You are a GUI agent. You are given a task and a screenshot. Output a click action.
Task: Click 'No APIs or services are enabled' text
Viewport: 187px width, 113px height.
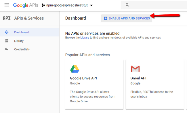coord(92,33)
